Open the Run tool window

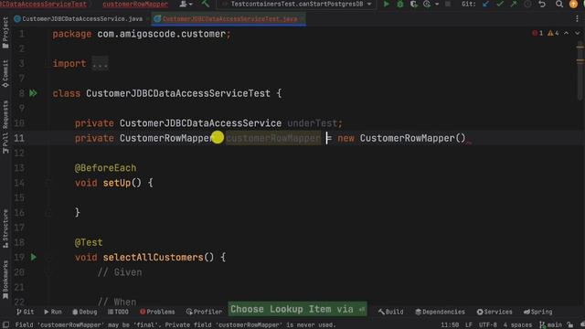pos(53,312)
